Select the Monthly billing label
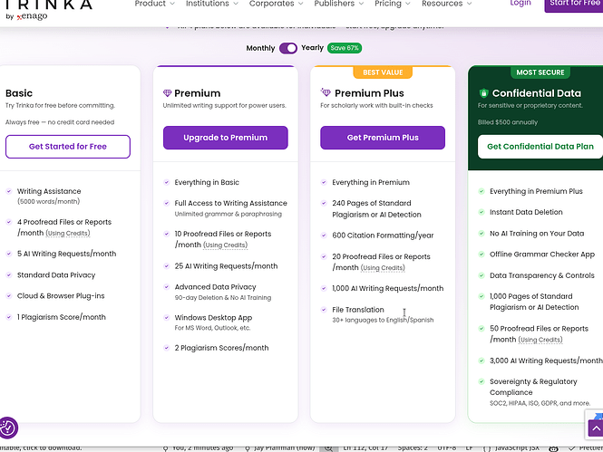The height and width of the screenshot is (452, 603). [260, 48]
